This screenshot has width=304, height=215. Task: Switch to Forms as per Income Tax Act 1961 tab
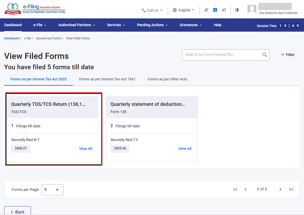tap(107, 79)
